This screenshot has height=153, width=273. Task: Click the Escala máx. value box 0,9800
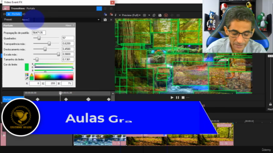(68, 54)
